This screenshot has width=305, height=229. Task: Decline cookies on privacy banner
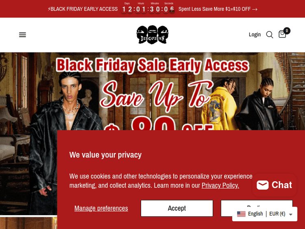[x=257, y=203]
